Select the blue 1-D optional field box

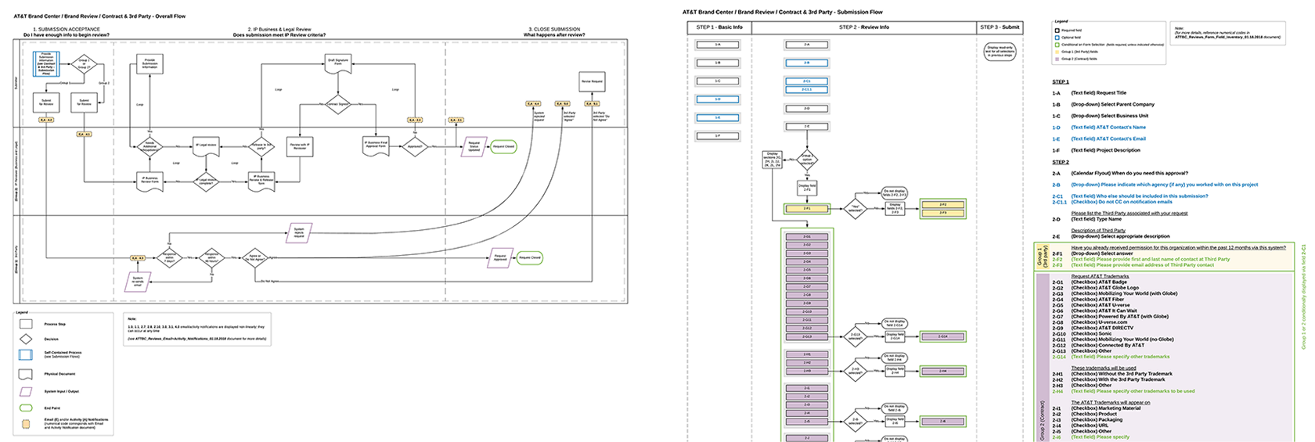pyautogui.click(x=718, y=99)
